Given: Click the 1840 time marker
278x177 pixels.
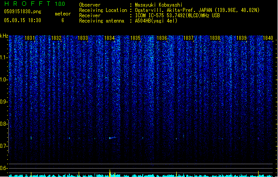Looking at the screenshot, I should pyautogui.click(x=268, y=38).
